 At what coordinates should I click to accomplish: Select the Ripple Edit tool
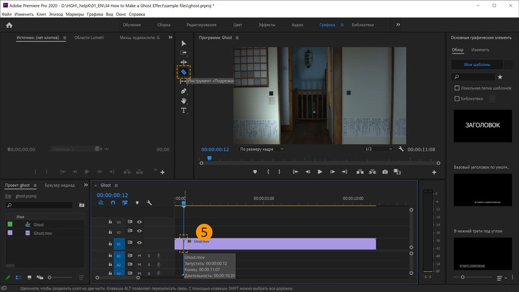point(183,62)
